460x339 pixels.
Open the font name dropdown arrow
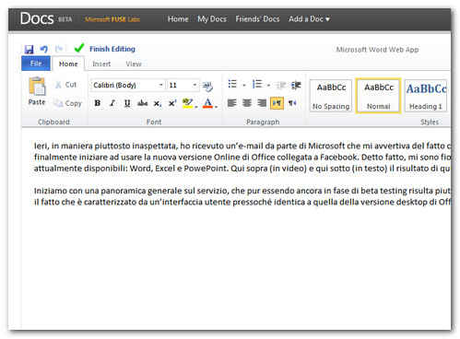click(x=161, y=85)
